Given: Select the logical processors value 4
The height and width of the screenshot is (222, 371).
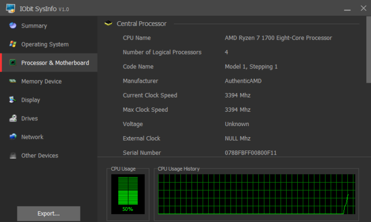Looking at the screenshot, I should click(x=226, y=52).
